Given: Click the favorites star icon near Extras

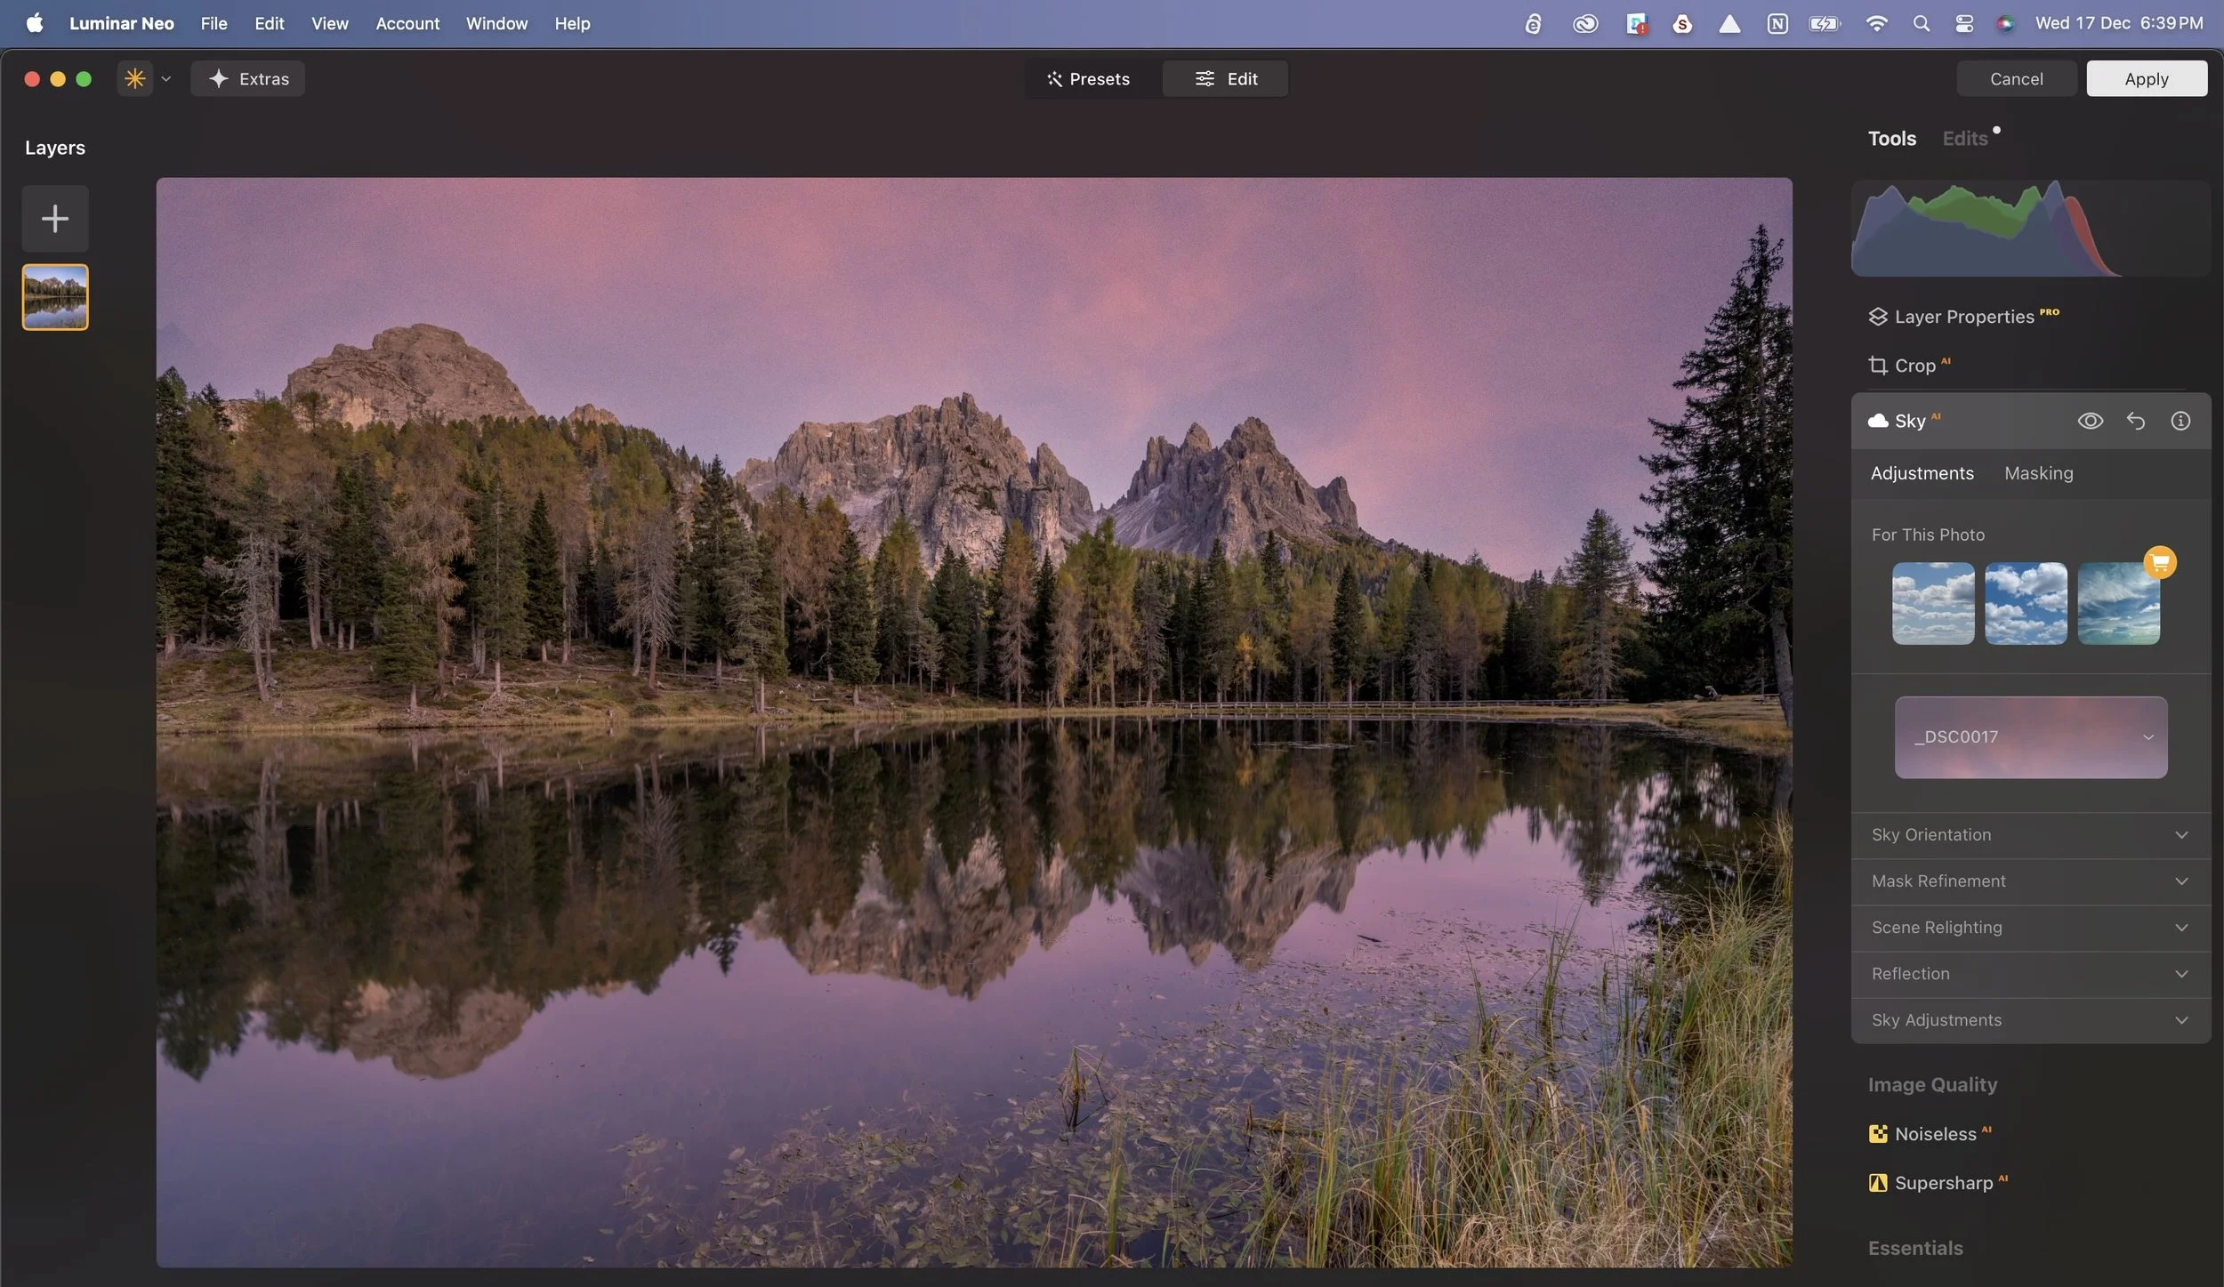Looking at the screenshot, I should (x=133, y=78).
